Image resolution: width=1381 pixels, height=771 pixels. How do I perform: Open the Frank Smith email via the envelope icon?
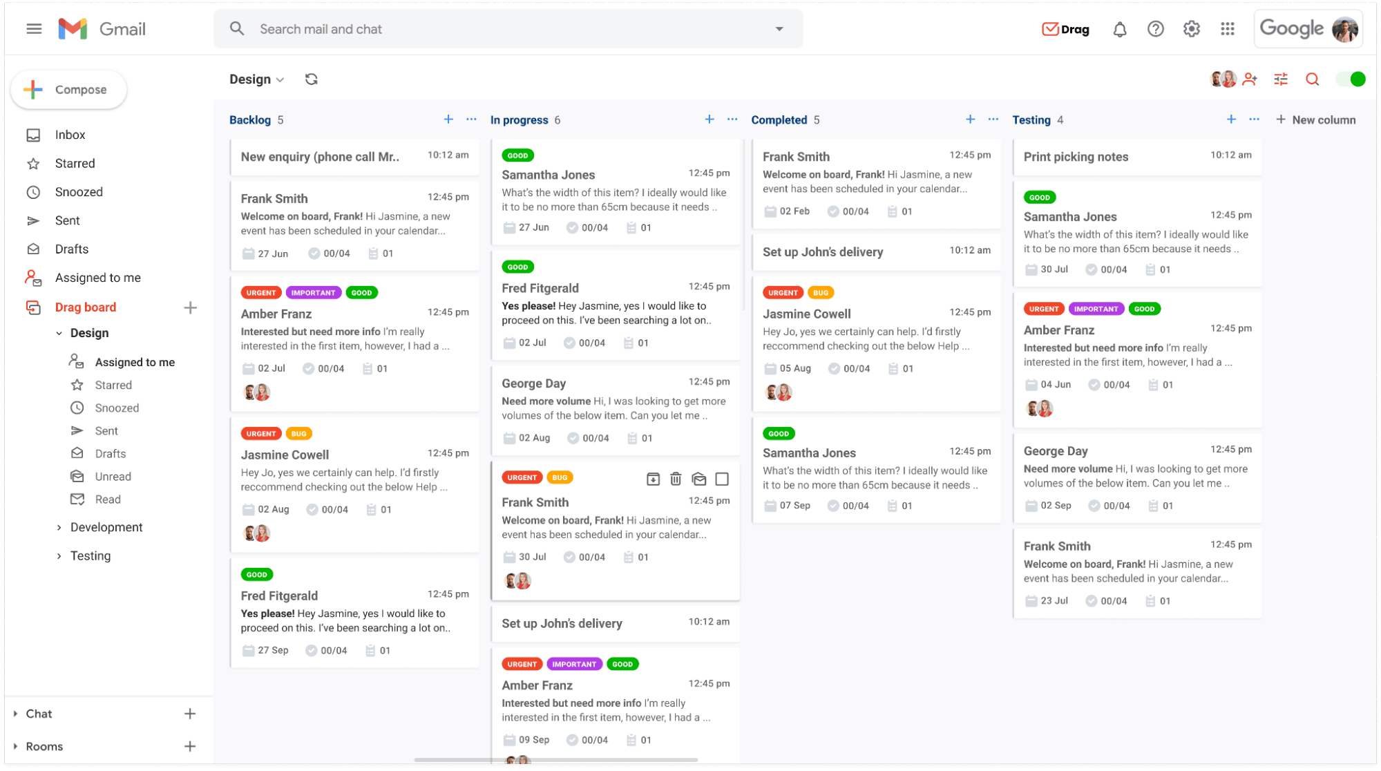(699, 478)
